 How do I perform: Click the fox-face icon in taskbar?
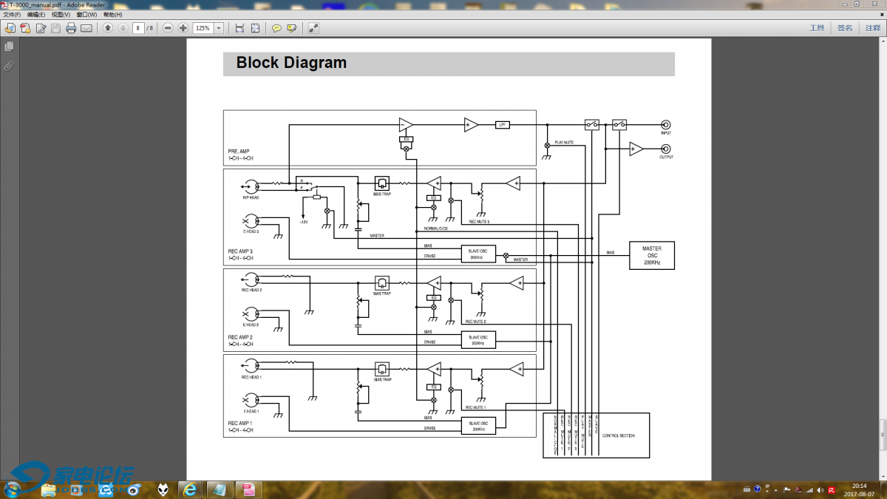point(163,489)
